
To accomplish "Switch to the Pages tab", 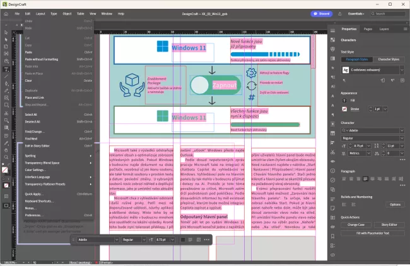I will [368, 29].
